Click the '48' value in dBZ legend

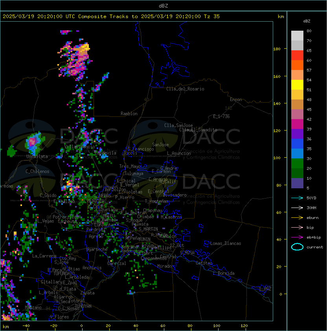click(309, 99)
